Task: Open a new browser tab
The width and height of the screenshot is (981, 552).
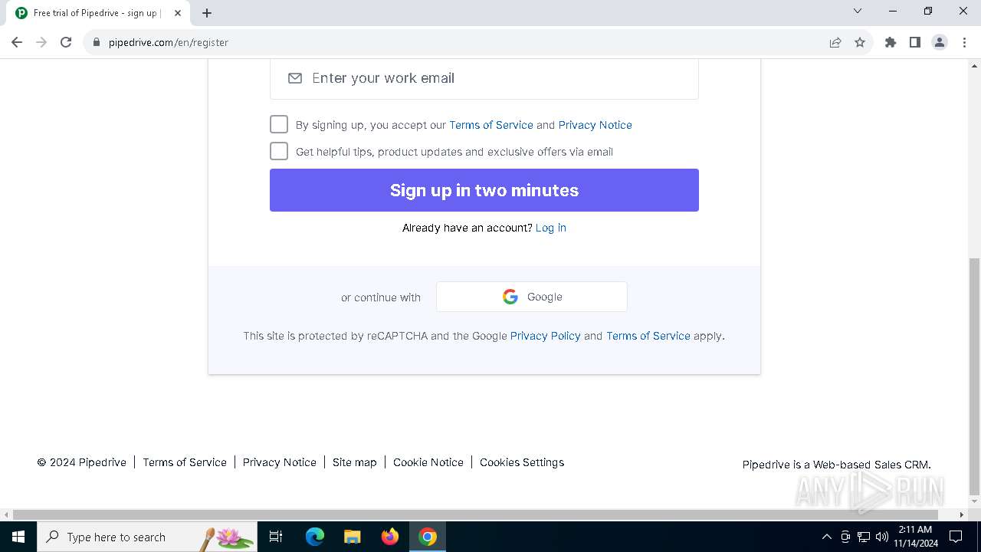Action: pos(207,13)
